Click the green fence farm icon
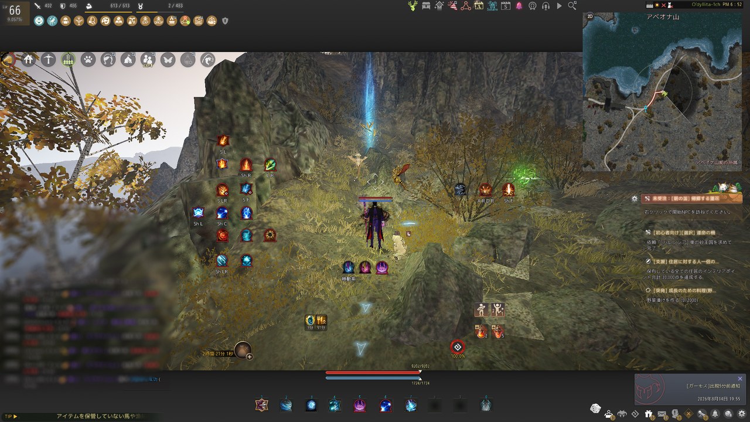Screen dimensions: 750x422 68,60
